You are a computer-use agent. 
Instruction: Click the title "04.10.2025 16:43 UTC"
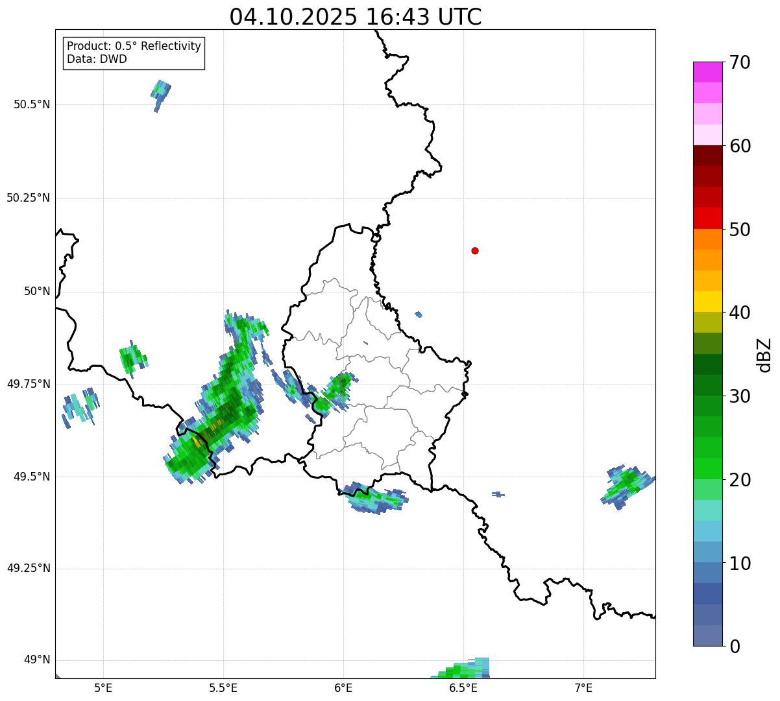tap(356, 17)
